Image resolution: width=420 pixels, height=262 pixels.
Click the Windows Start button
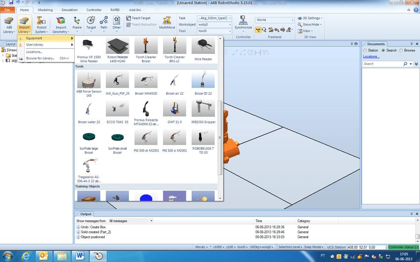click(7, 256)
